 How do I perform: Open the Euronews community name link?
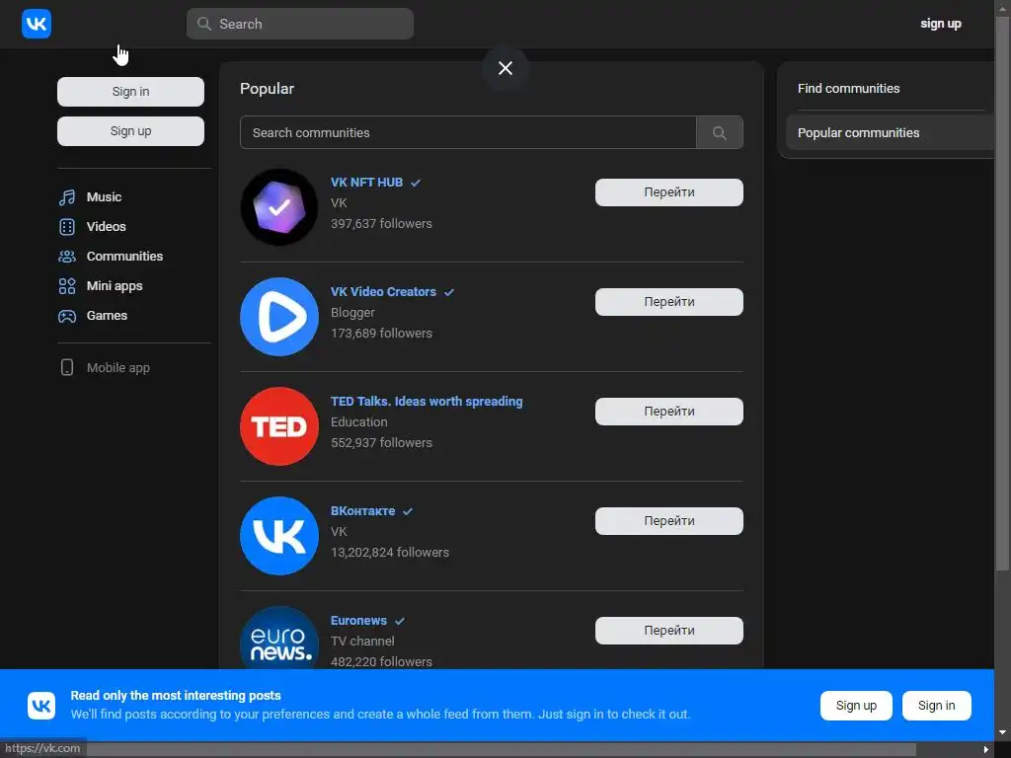[358, 621]
